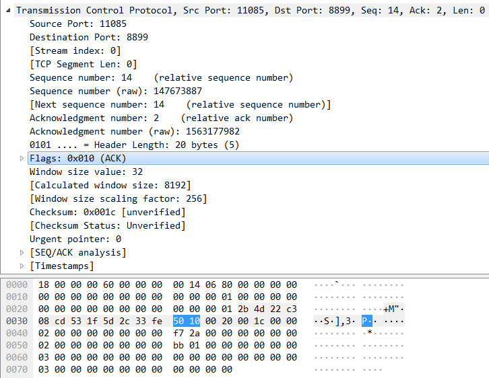
Task: Click hex offset 0070 in byte pane
Action: click(x=17, y=369)
